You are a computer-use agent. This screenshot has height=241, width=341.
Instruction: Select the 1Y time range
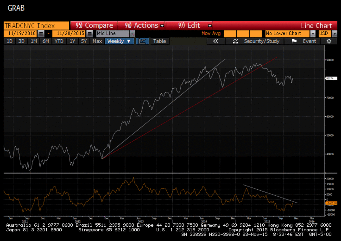click(72, 41)
